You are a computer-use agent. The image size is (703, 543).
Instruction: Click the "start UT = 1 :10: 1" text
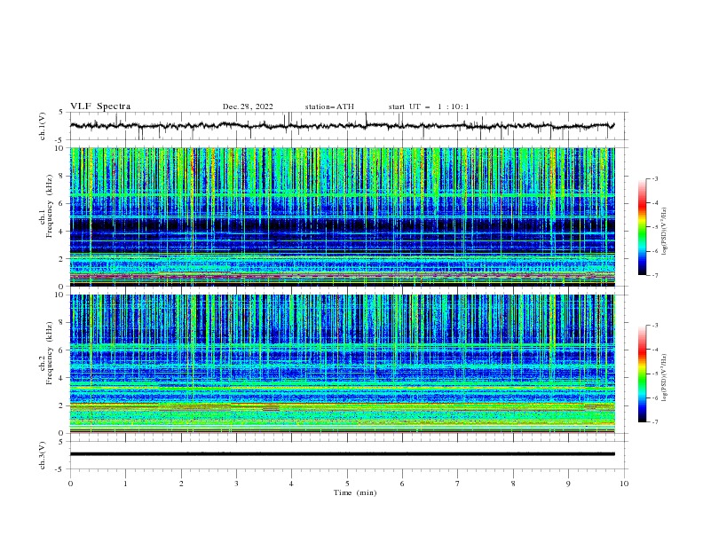(429, 106)
